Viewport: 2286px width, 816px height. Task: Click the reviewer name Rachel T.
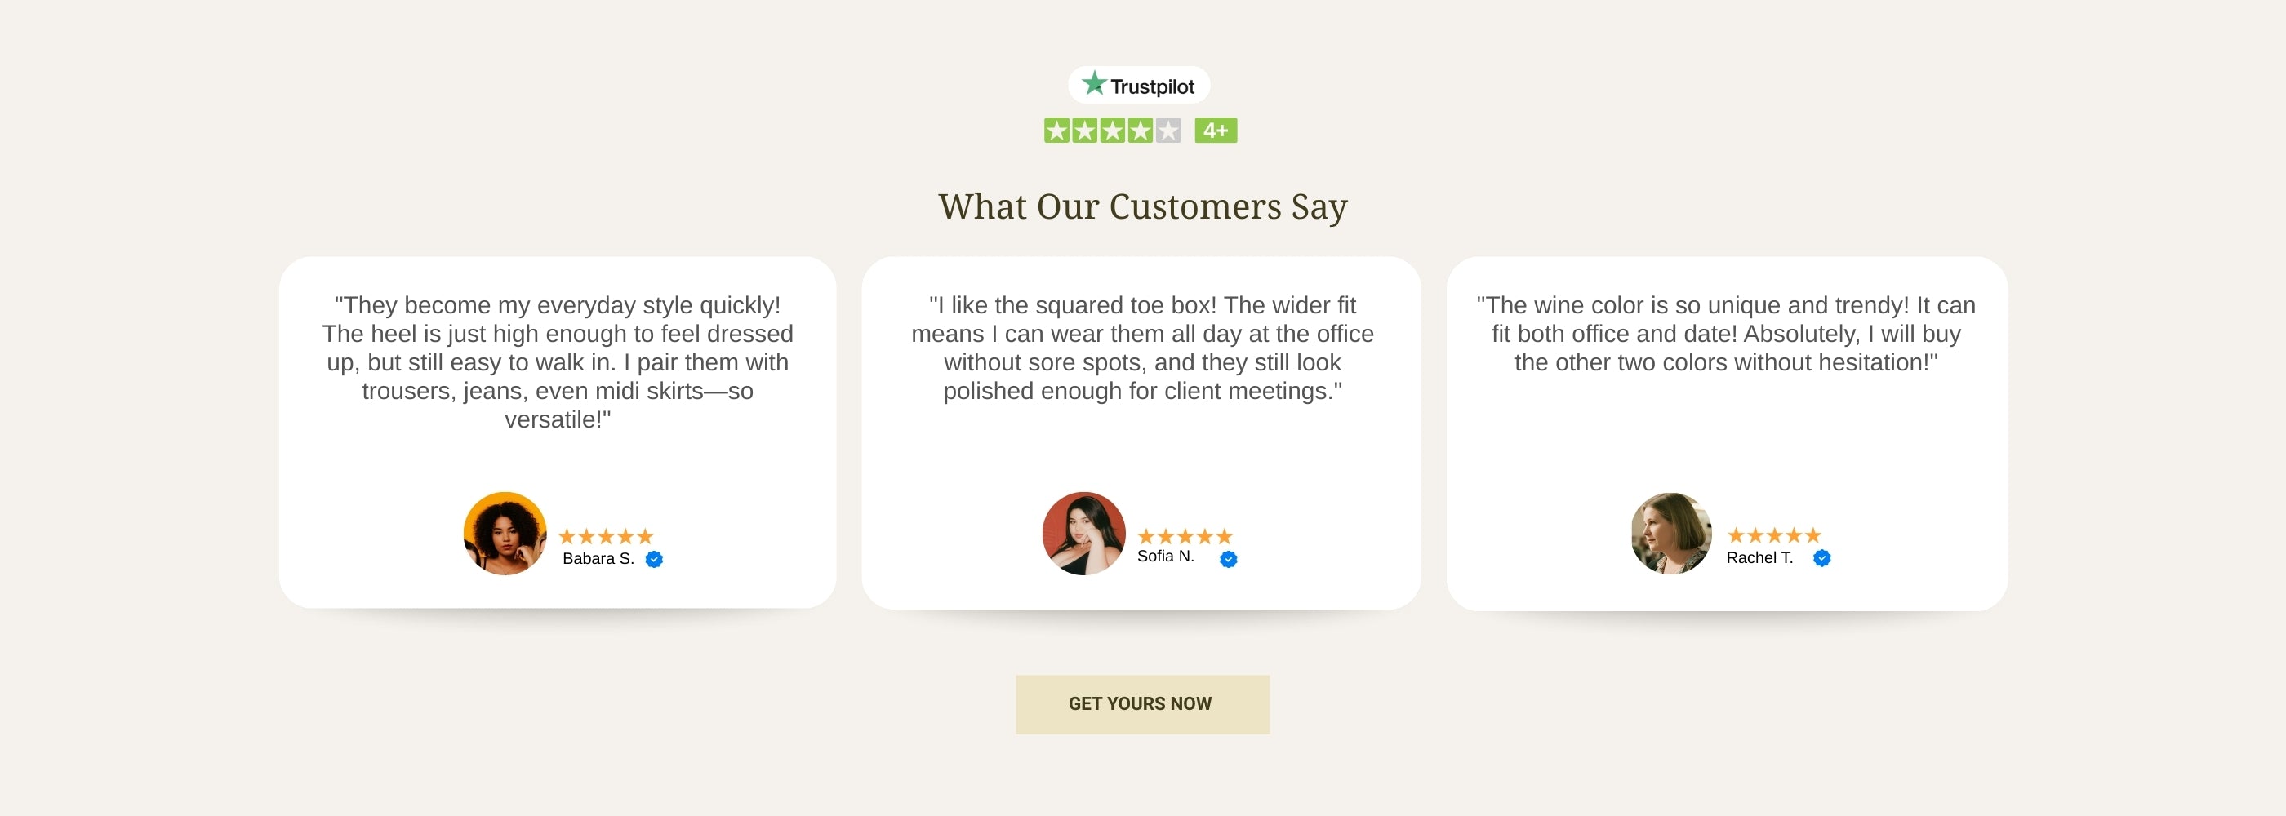[x=1759, y=558]
